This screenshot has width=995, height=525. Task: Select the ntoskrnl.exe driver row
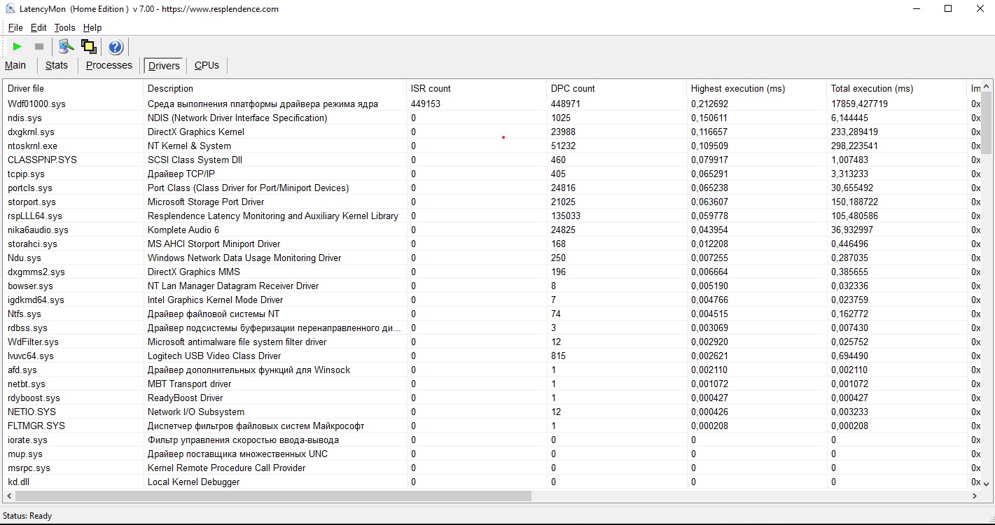click(x=492, y=146)
